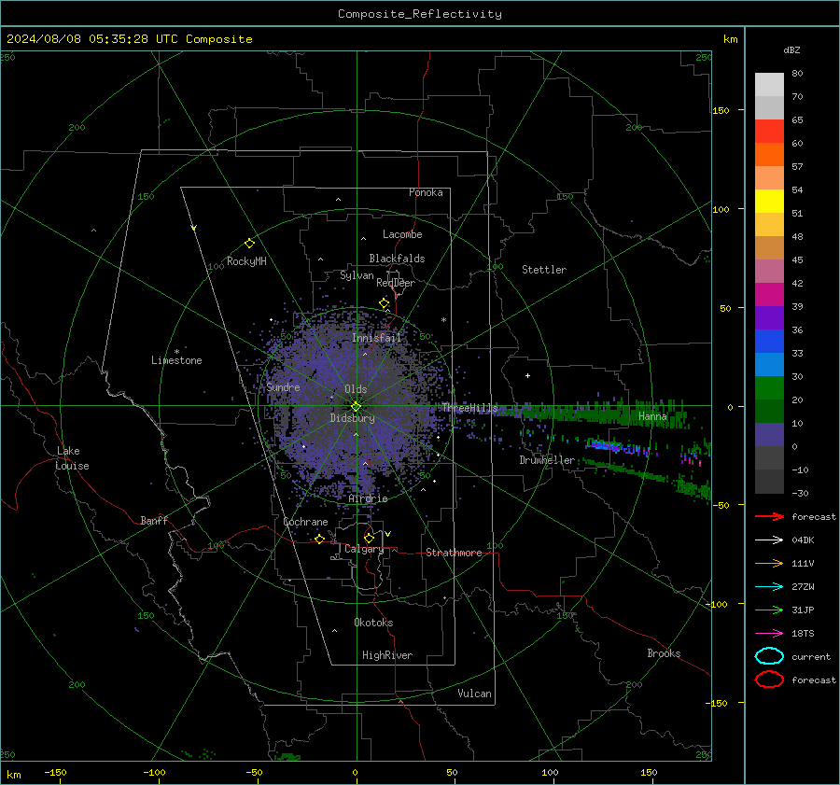The image size is (840, 785).
Task: Click the 80 dBZ light gray swatch
Action: (769, 84)
